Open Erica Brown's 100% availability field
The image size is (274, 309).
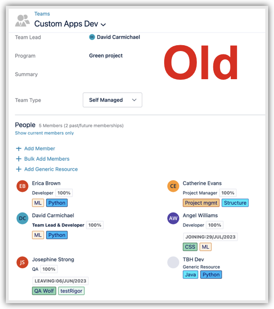coord(64,193)
